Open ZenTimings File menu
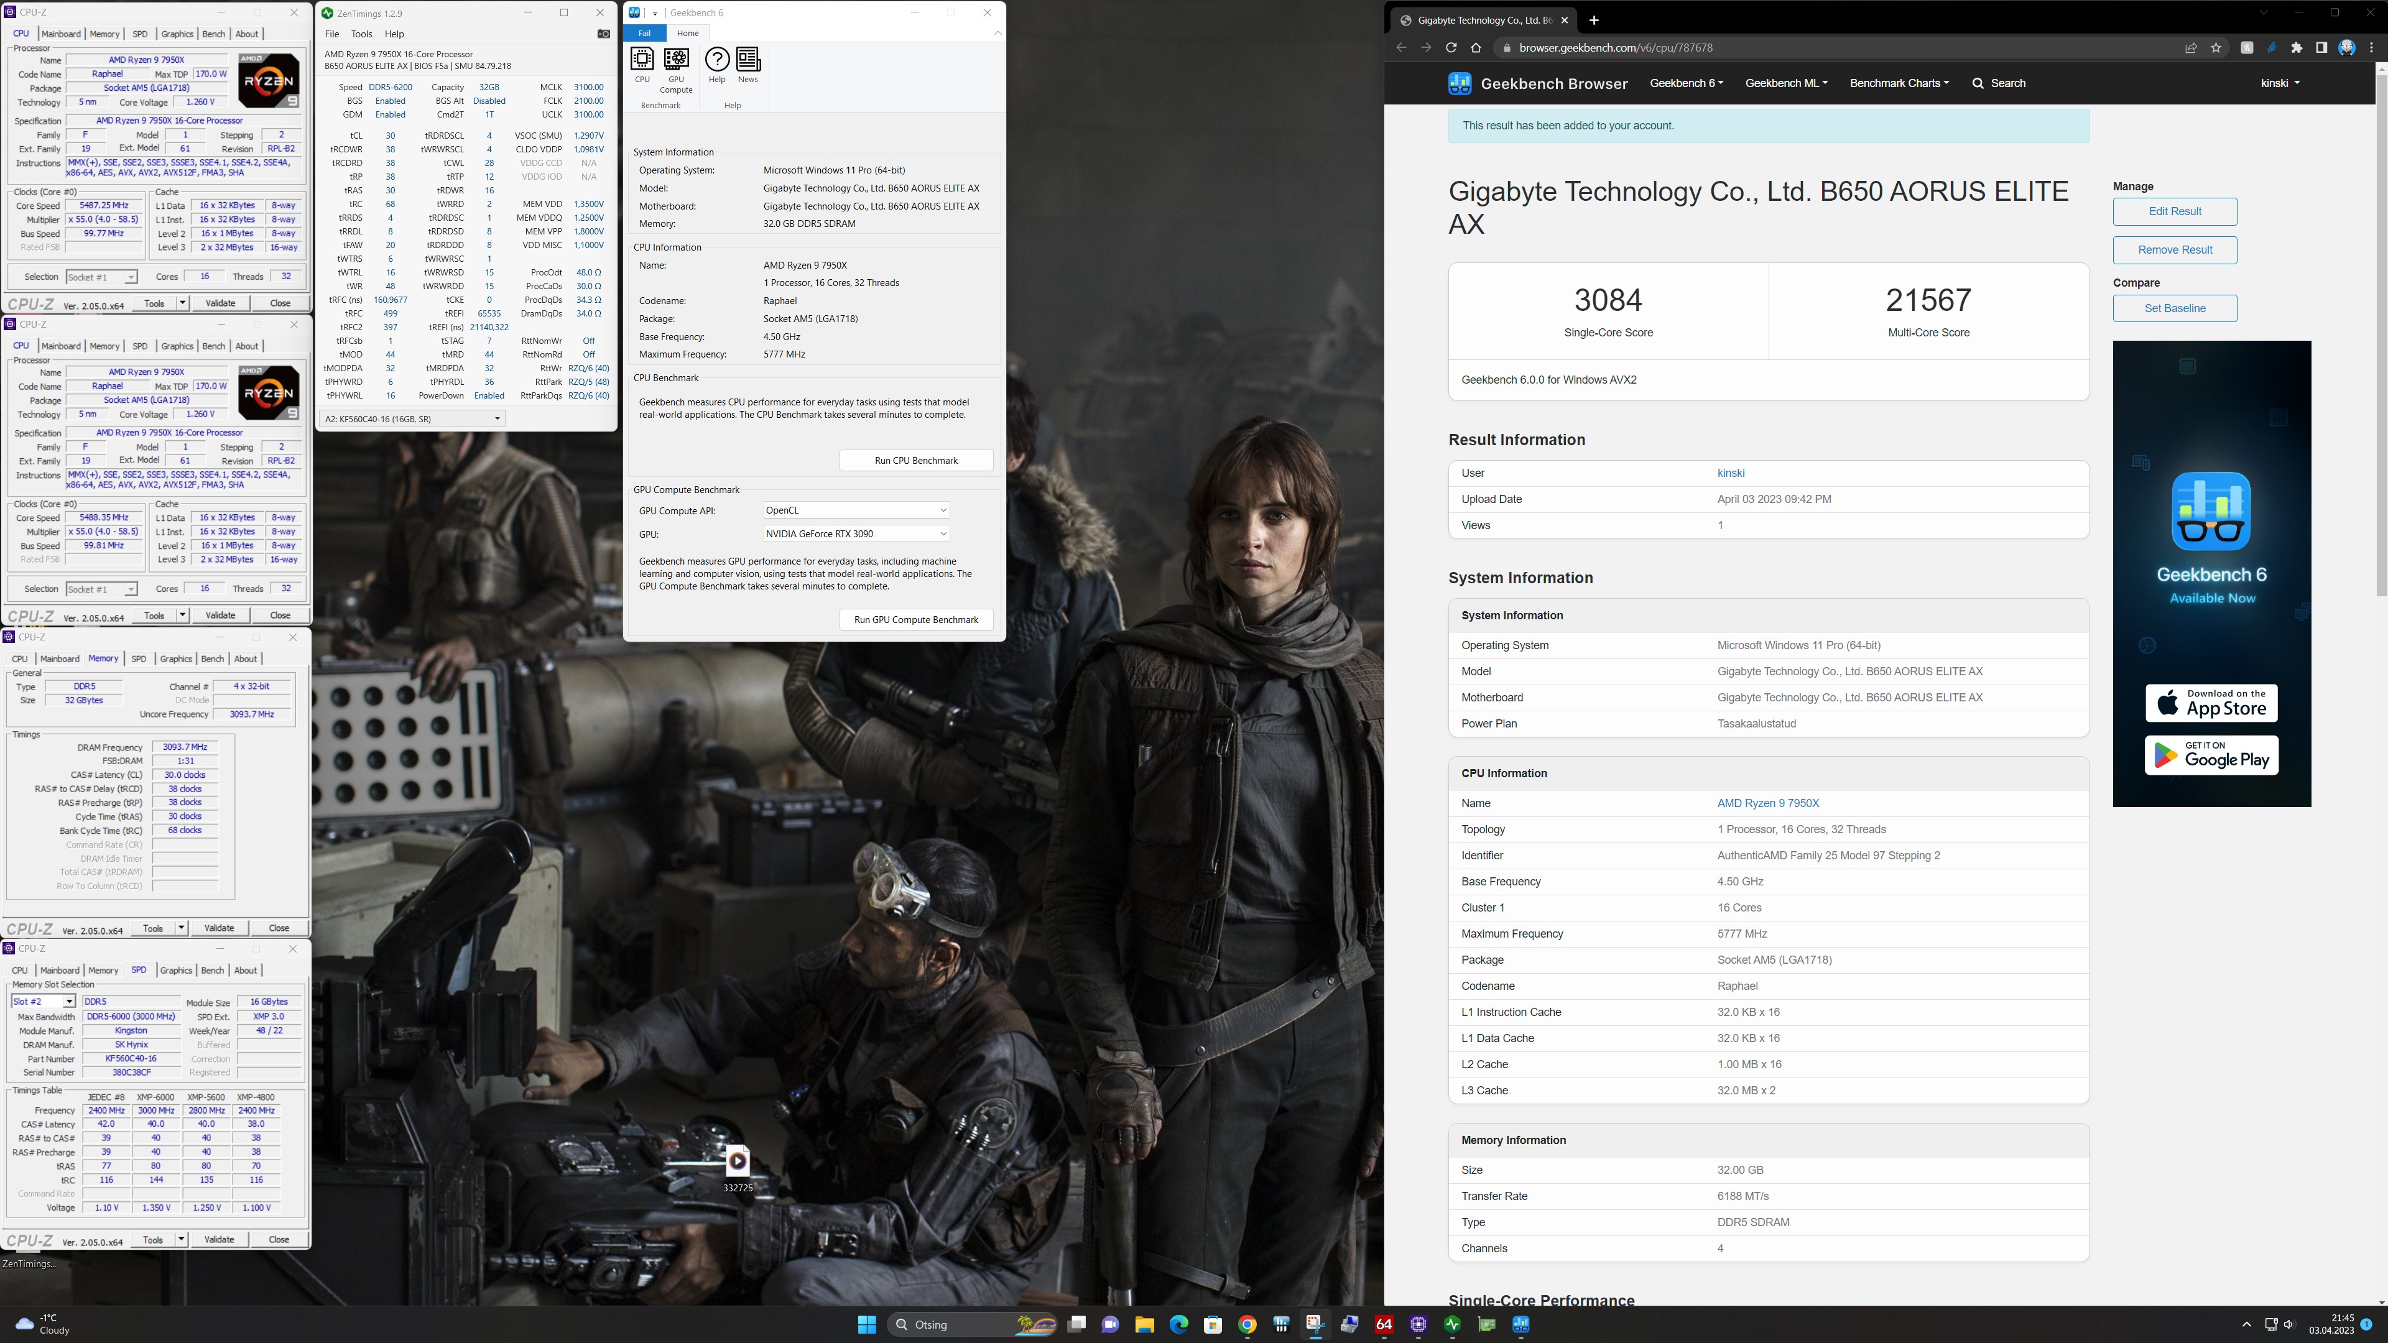 [x=332, y=34]
